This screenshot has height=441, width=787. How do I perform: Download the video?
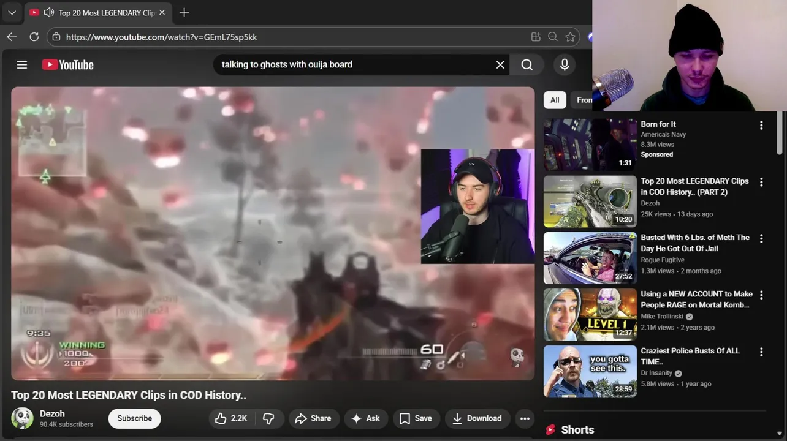(x=477, y=418)
